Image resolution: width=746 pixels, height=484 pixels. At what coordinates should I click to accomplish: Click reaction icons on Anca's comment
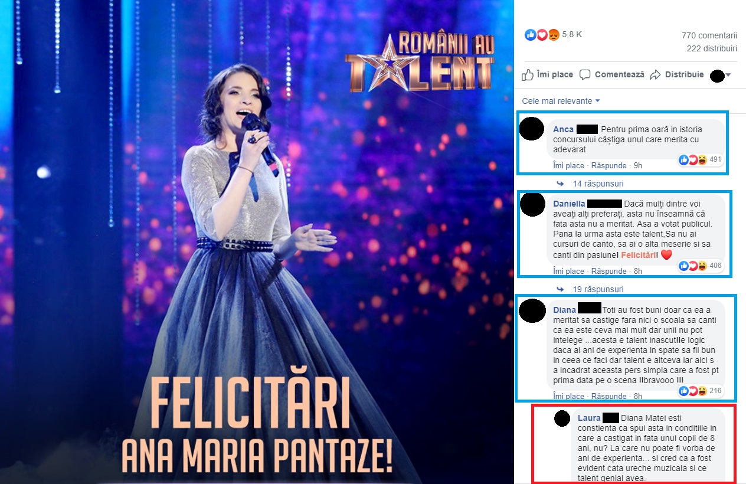693,159
